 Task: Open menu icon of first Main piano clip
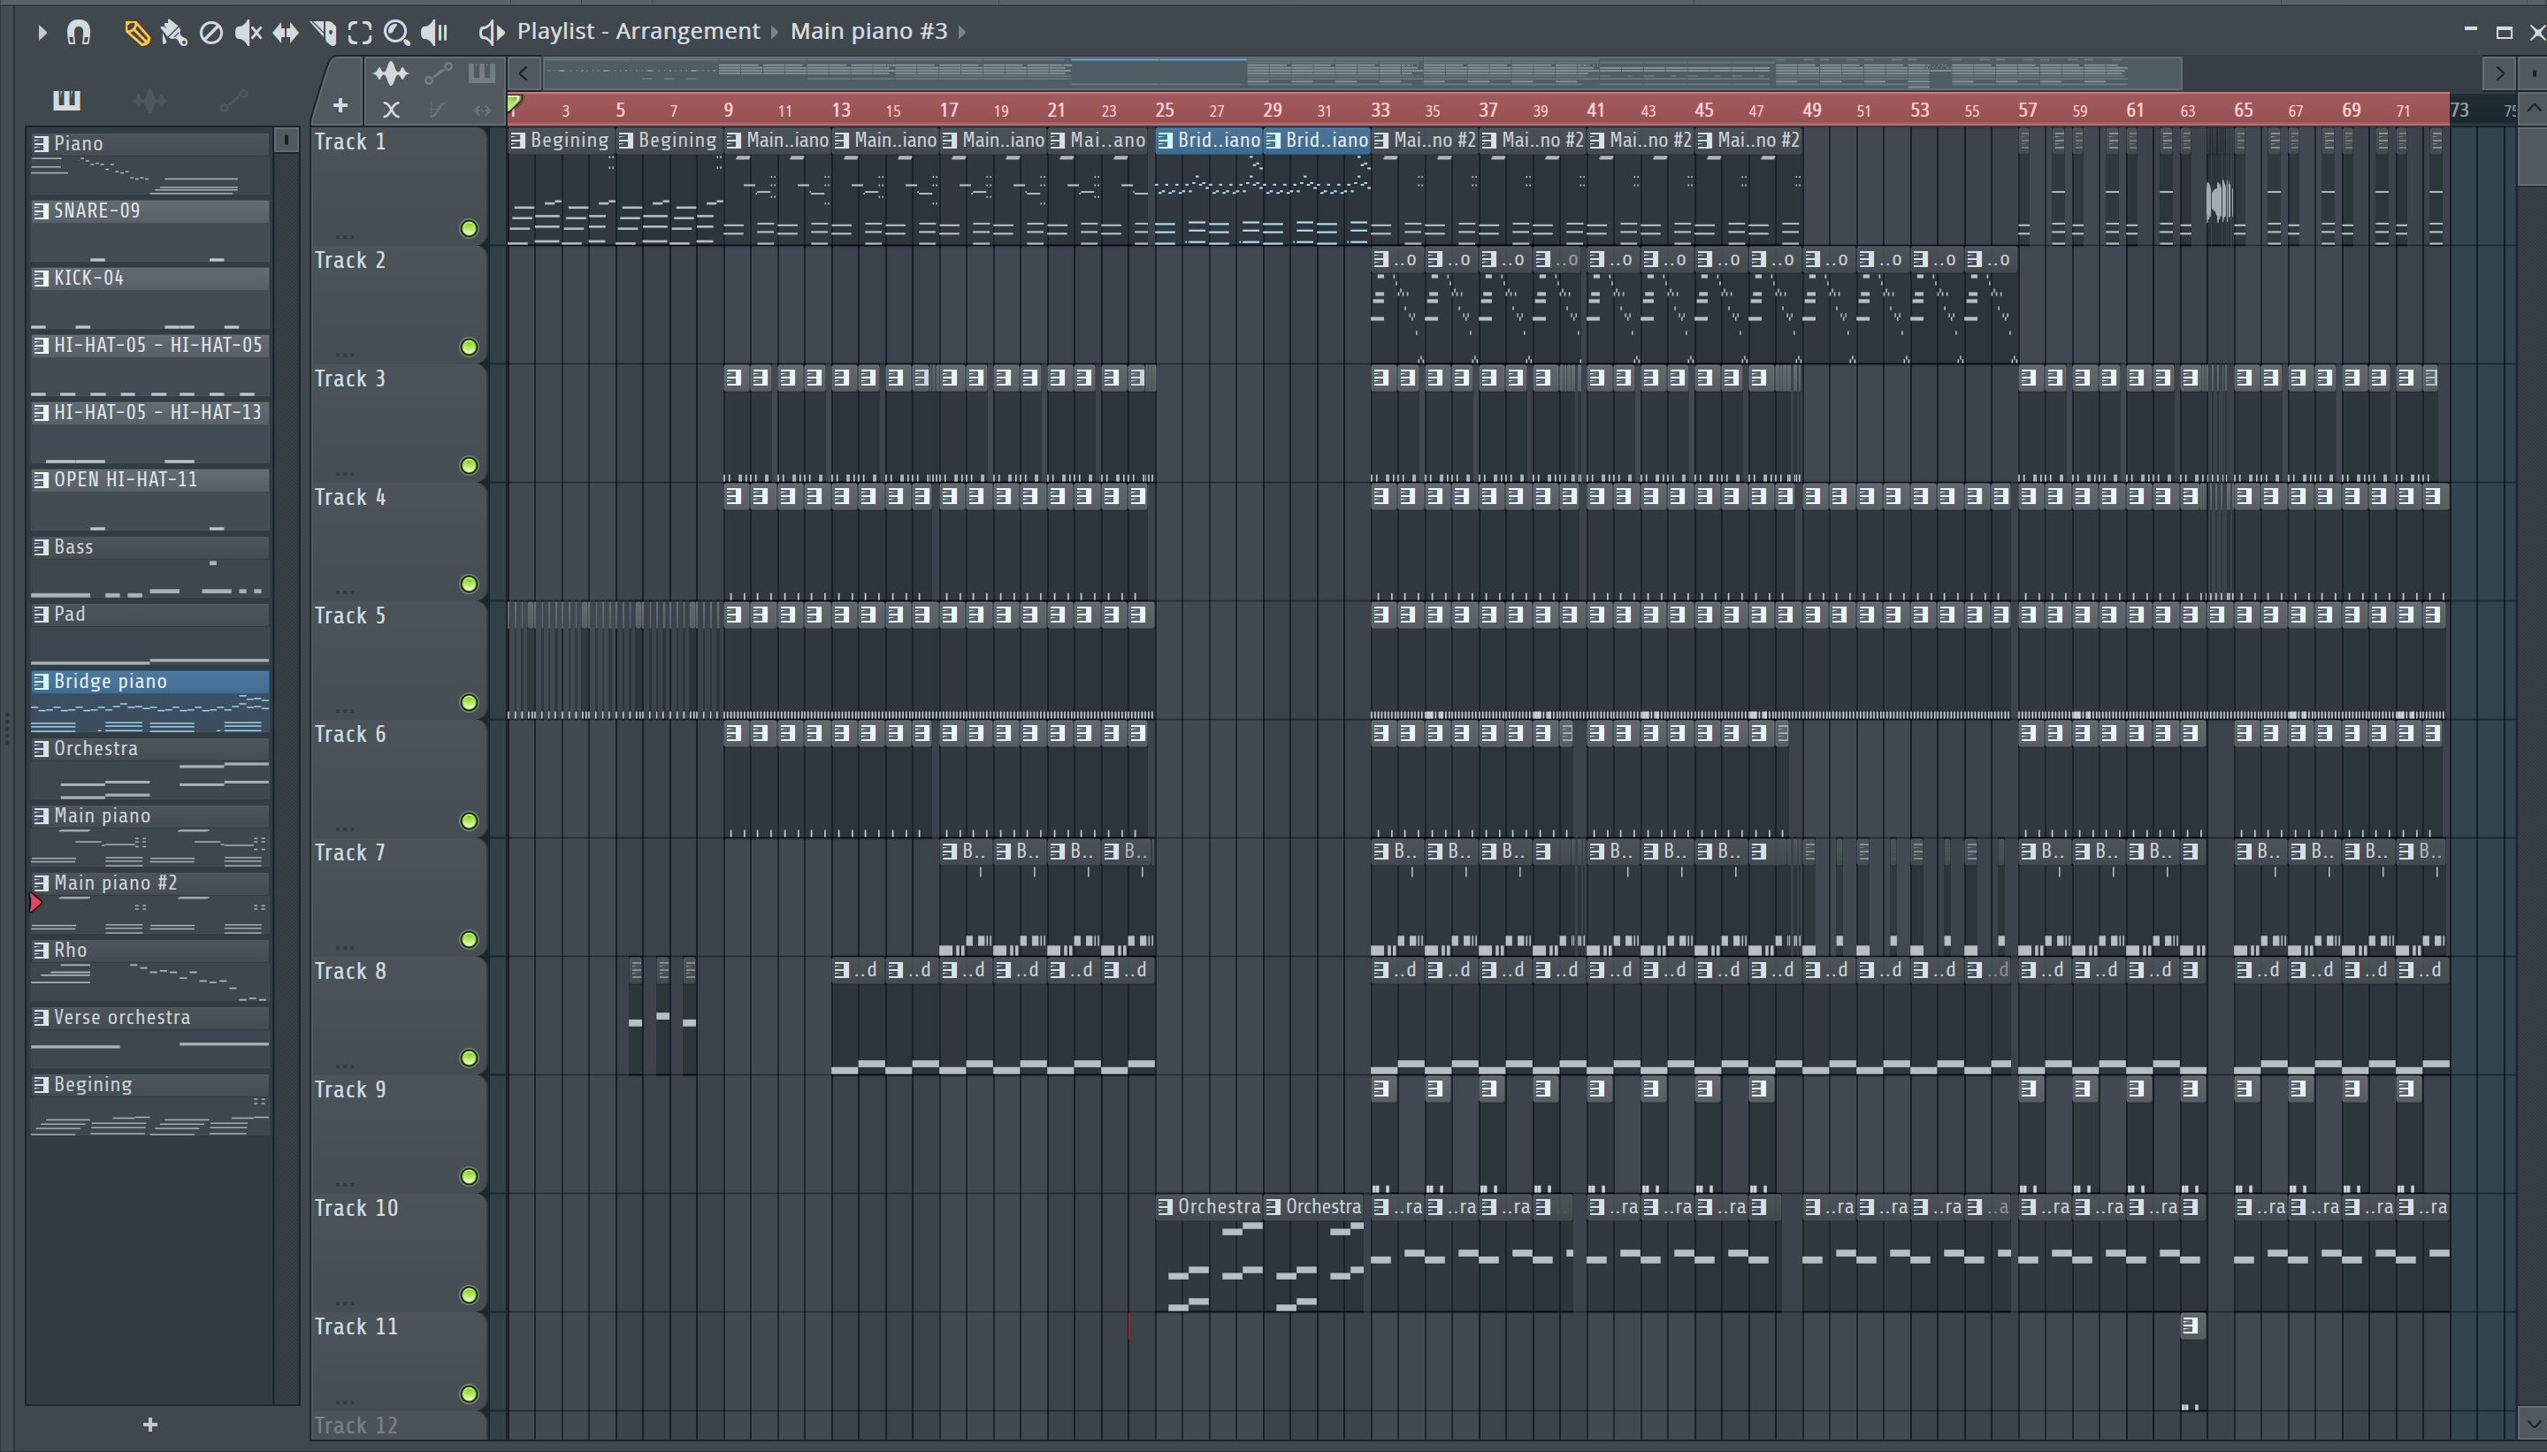coord(734,141)
